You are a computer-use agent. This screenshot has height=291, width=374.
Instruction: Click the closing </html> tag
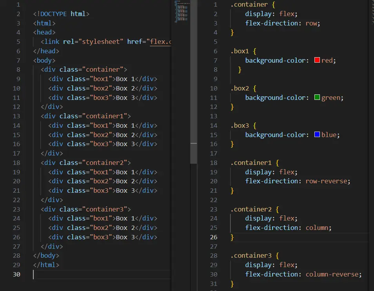click(x=46, y=265)
